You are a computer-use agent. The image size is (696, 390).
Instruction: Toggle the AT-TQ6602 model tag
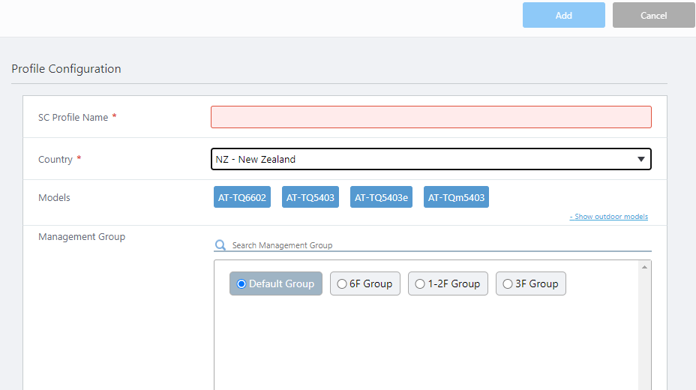(241, 198)
